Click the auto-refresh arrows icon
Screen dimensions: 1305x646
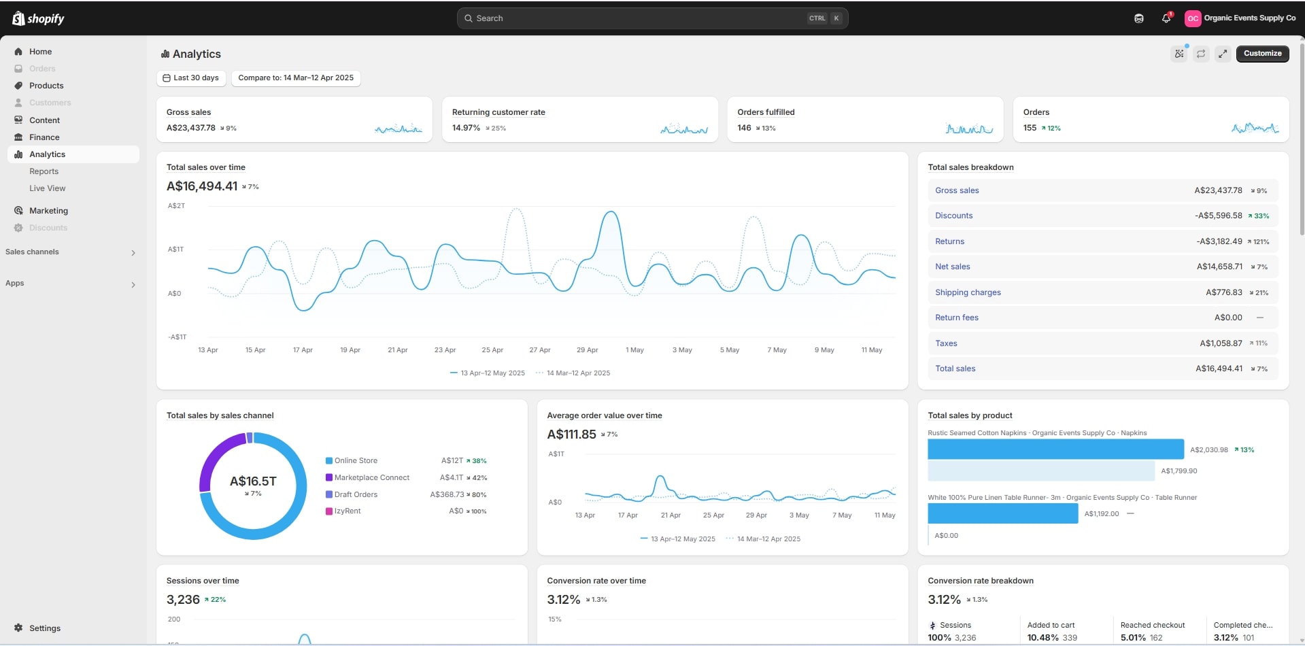click(1201, 54)
